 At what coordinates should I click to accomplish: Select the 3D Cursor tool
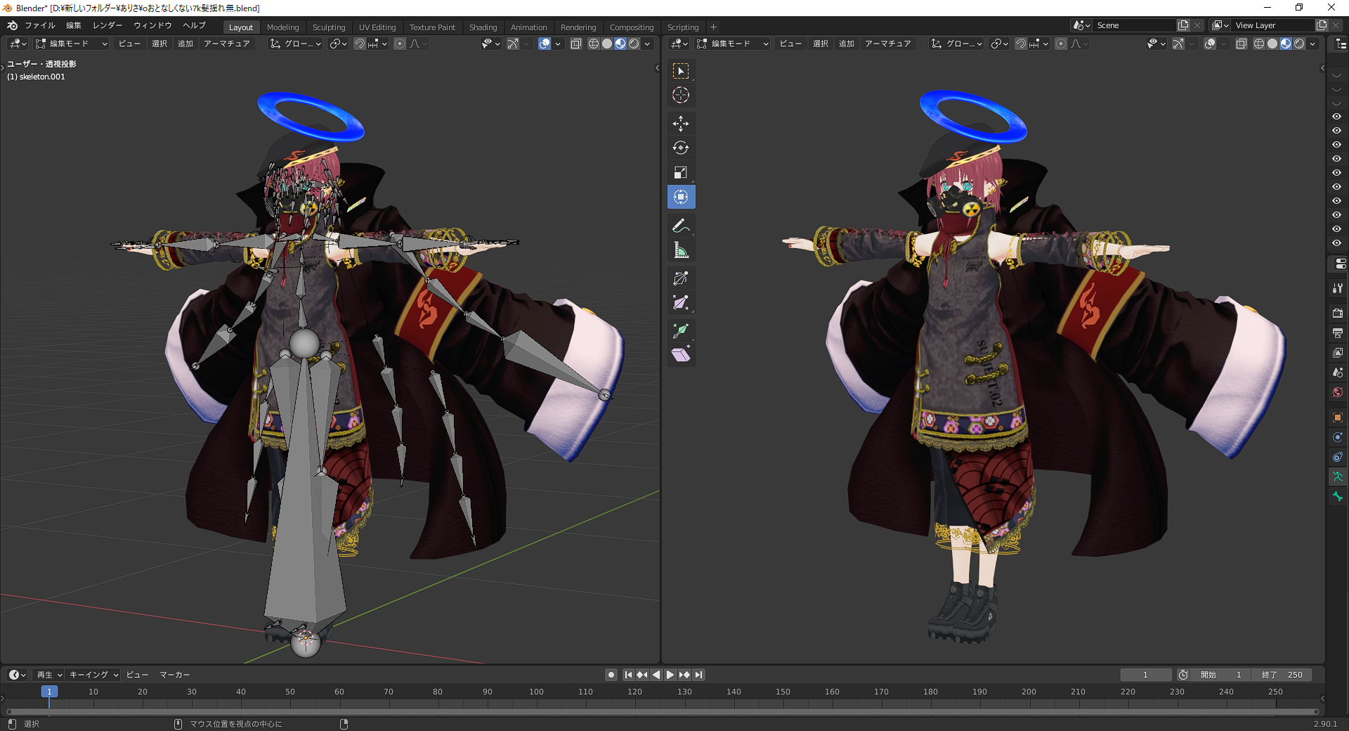681,95
